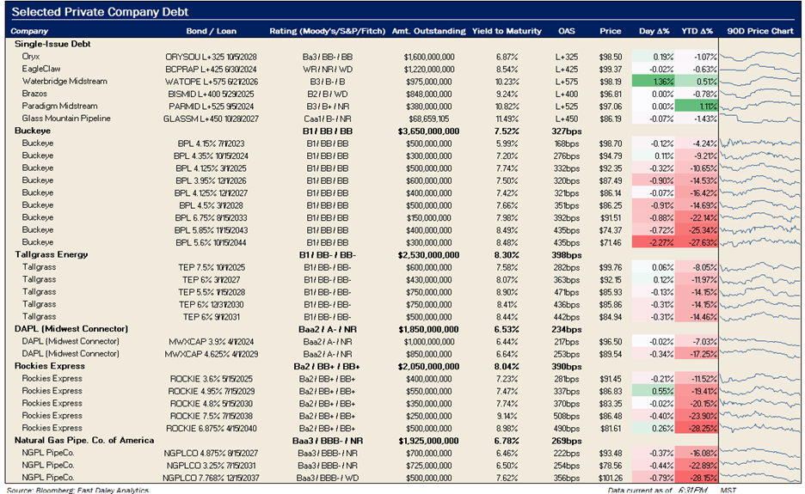This screenshot has width=805, height=494.
Task: Click the '90D Price Chart' column header
Action: coord(759,31)
